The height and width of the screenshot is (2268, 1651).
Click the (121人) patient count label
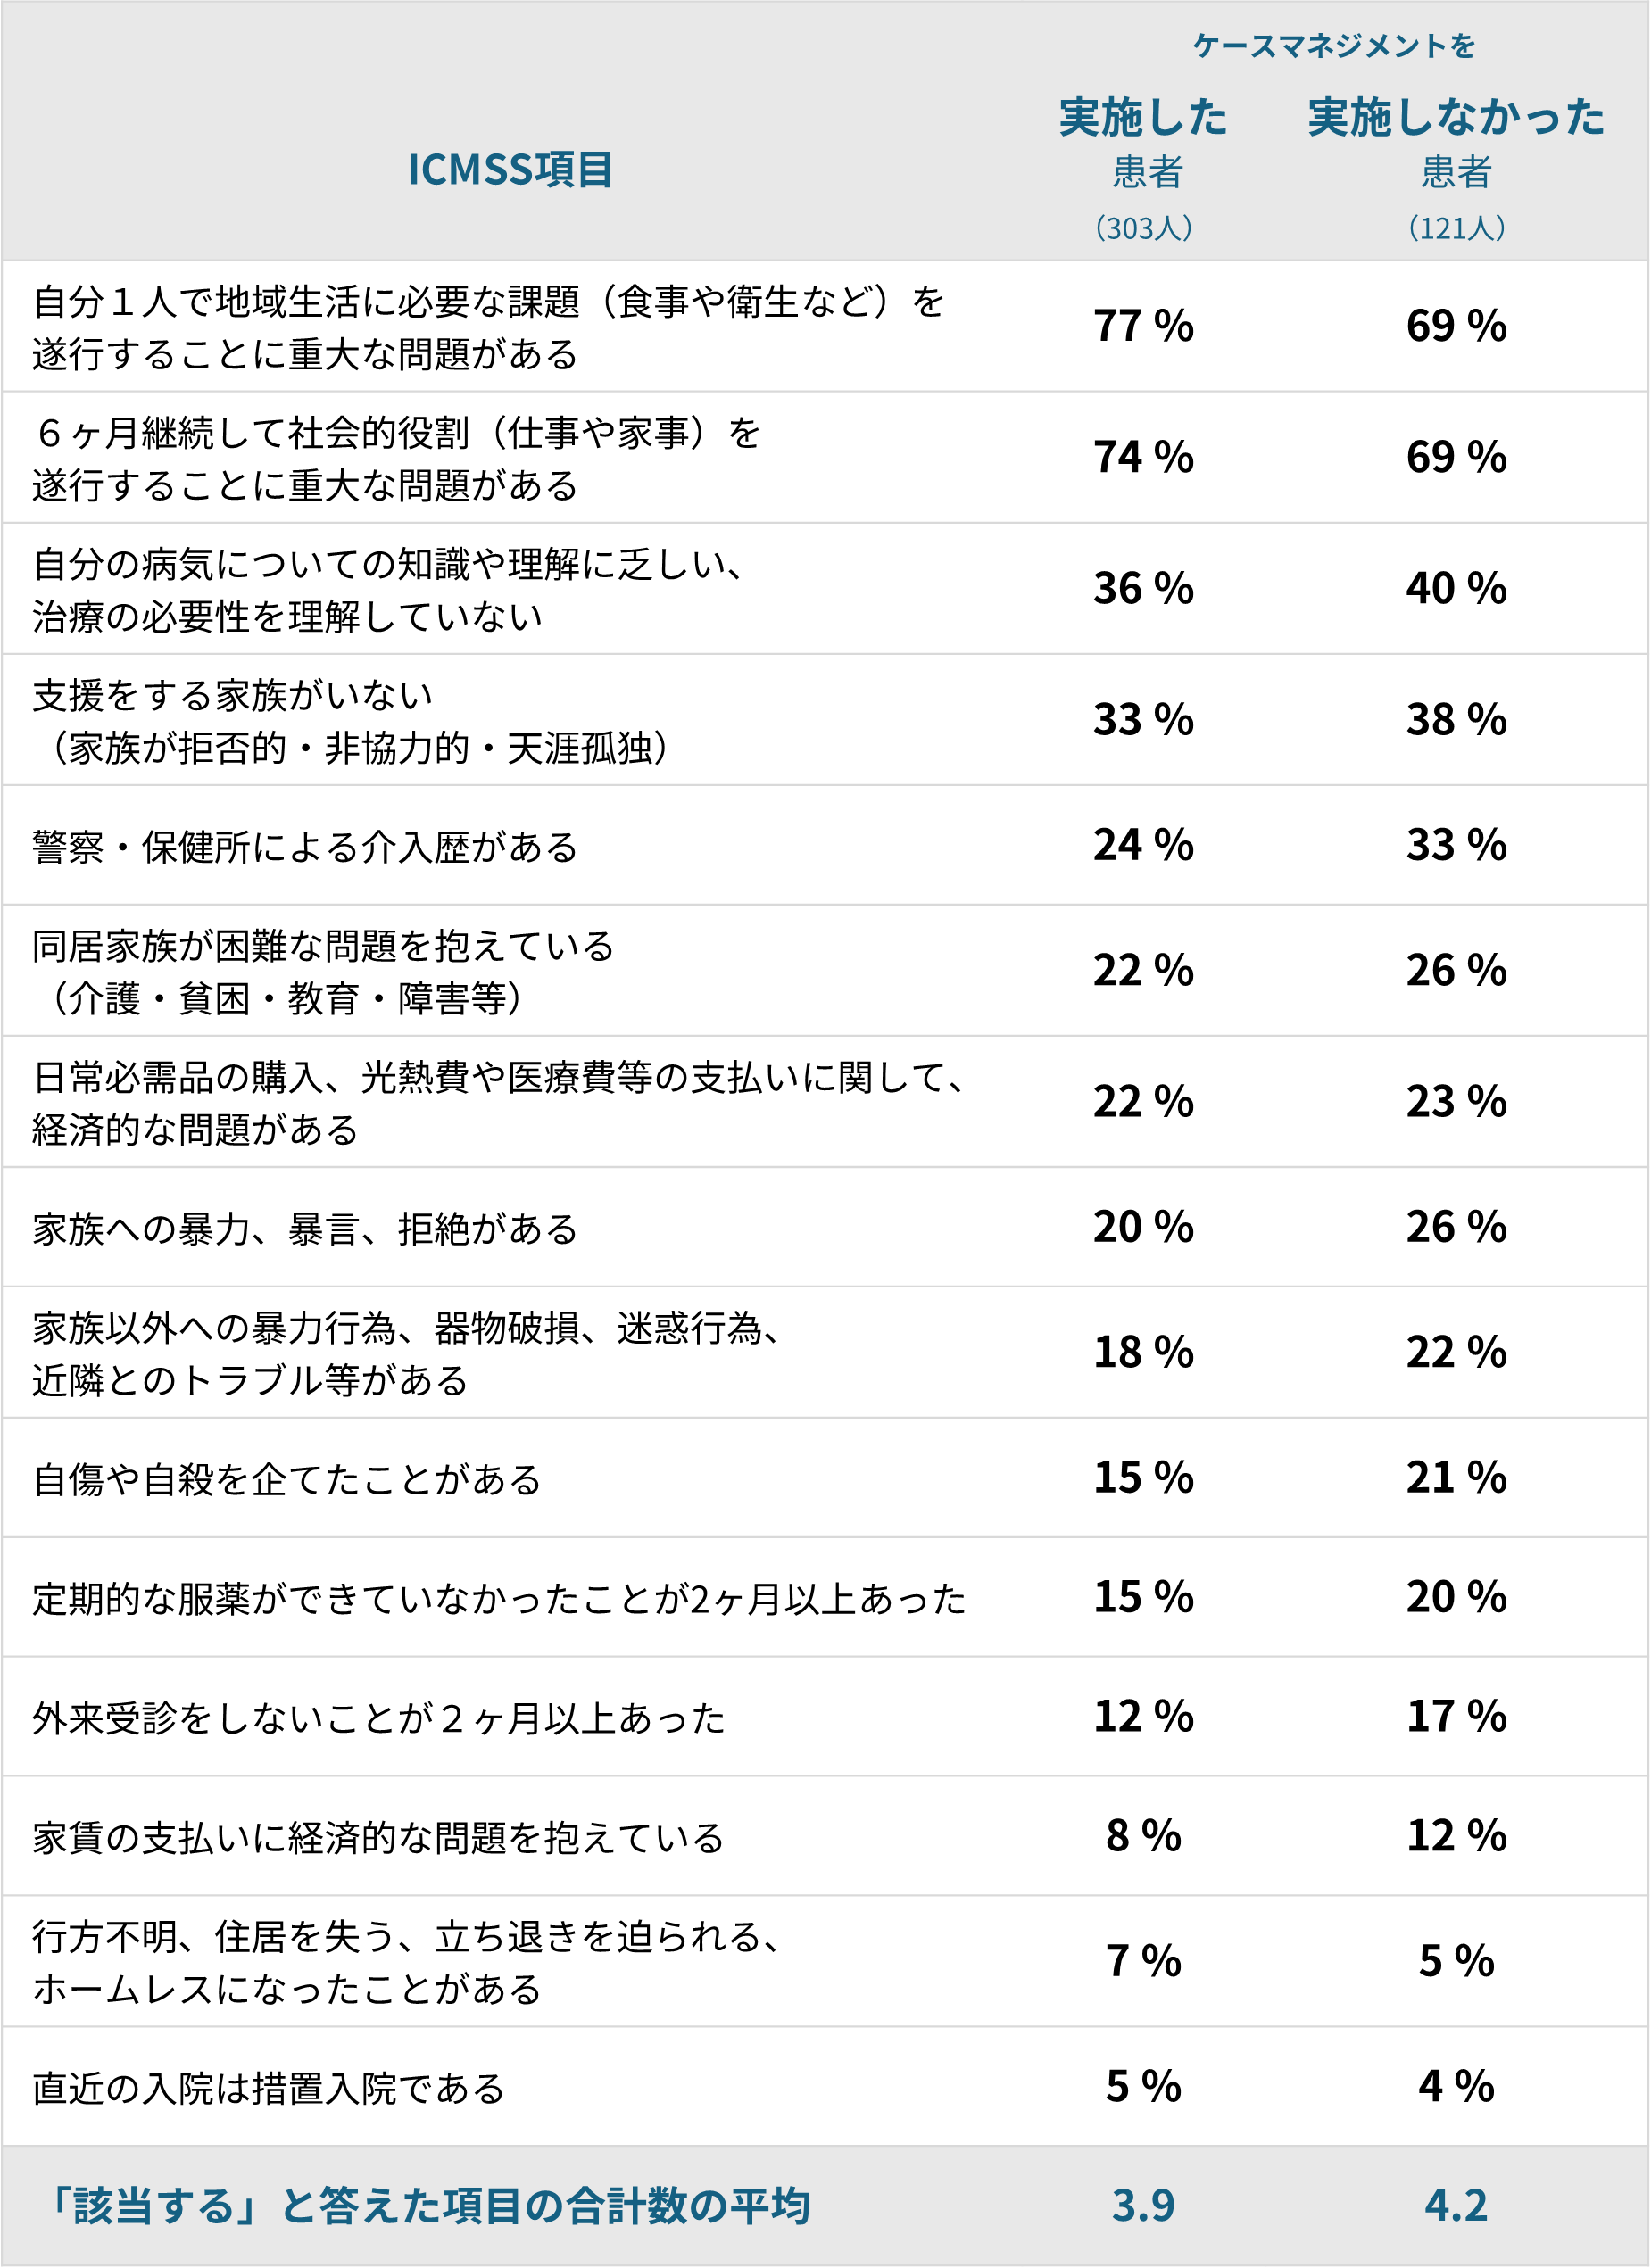click(1456, 228)
